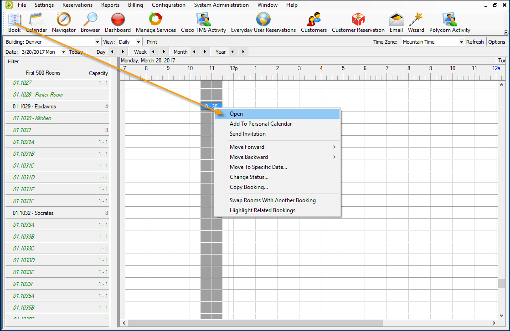The height and width of the screenshot is (331, 510).
Task: Select Open in the context menu
Action: pos(236,114)
